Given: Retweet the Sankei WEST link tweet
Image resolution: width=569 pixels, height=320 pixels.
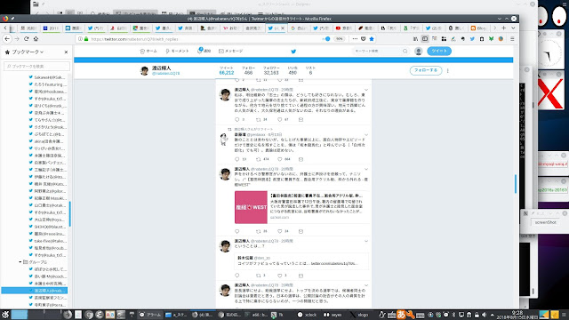Looking at the screenshot, I should coord(259,231).
